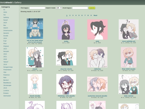Open the Search mode OR dropdown
The image size is (145, 109).
click(59, 8)
